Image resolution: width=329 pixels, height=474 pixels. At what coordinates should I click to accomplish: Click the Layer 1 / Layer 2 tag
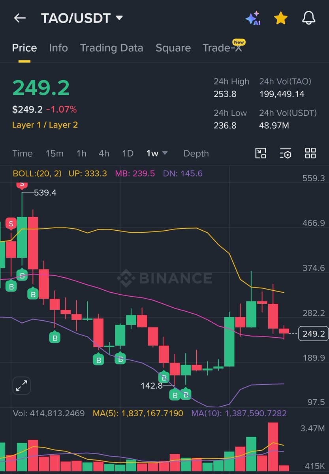tap(45, 125)
